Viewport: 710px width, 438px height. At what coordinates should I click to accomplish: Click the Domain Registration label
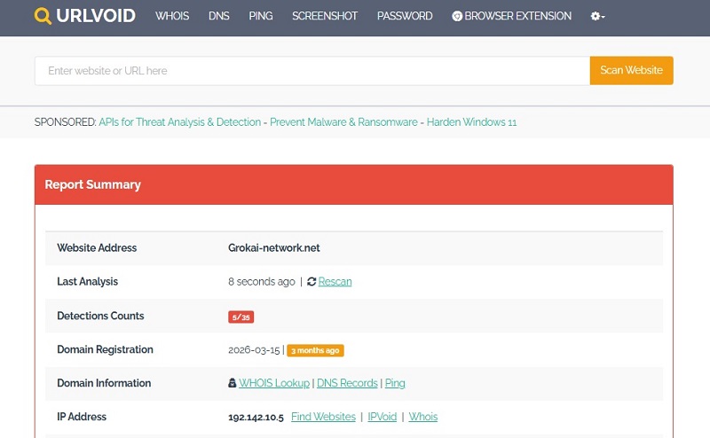[x=105, y=349]
